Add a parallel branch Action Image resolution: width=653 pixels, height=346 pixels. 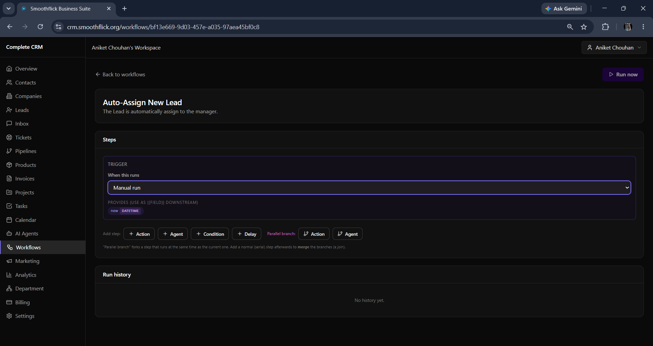click(314, 234)
